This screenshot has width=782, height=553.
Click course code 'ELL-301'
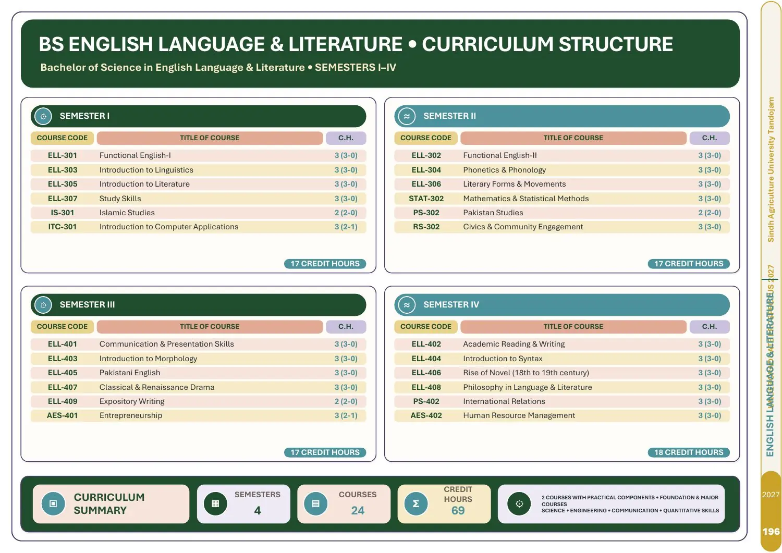click(x=63, y=155)
